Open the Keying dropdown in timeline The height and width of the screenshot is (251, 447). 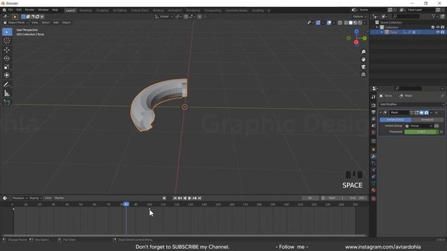(x=36, y=198)
